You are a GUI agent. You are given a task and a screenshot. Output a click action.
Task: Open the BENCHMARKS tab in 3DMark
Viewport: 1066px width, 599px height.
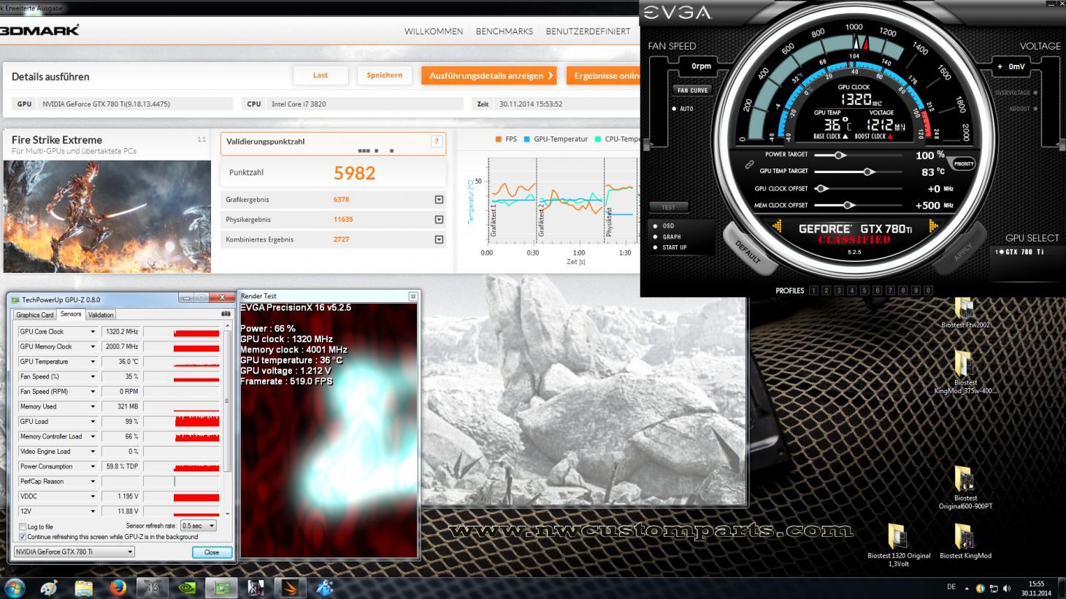pos(505,31)
